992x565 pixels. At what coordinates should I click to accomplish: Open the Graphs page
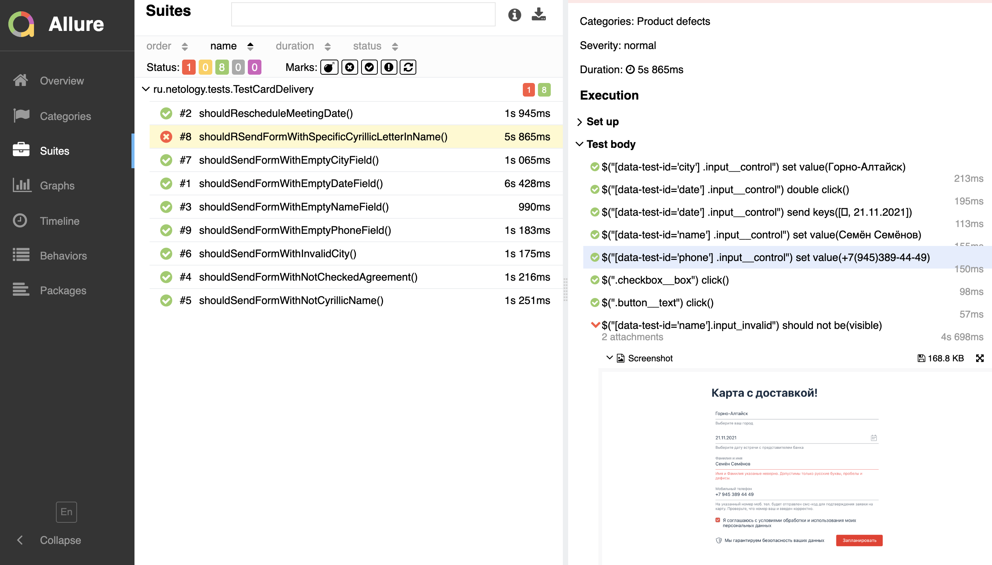(67, 186)
